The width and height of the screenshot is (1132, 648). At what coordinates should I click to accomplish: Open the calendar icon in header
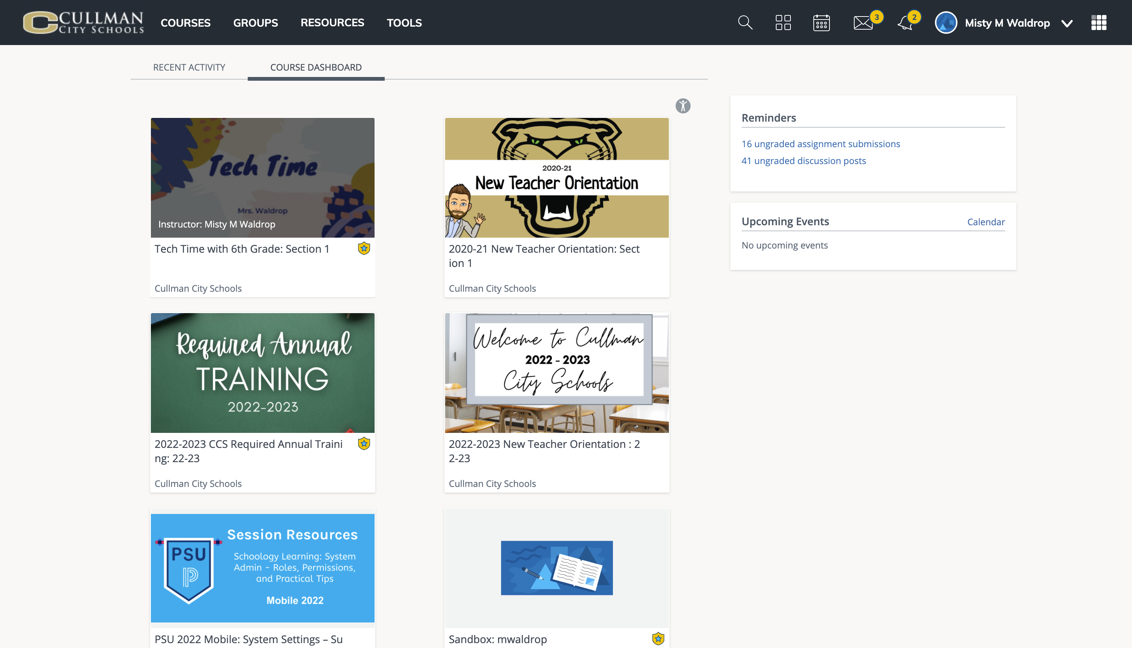click(x=821, y=23)
